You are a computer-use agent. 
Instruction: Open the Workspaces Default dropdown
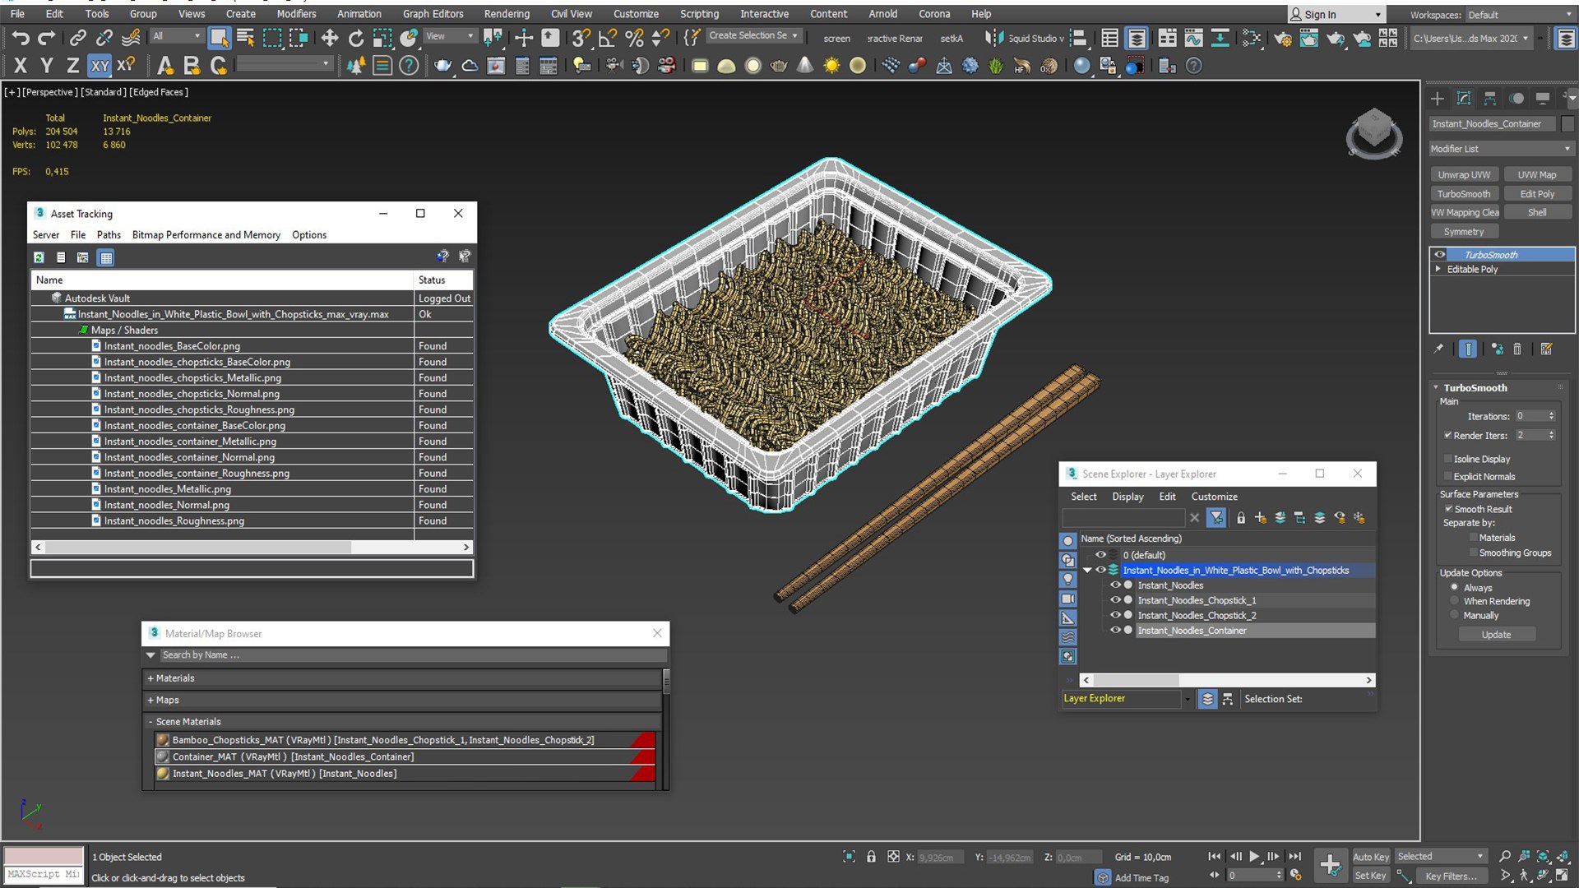point(1519,15)
